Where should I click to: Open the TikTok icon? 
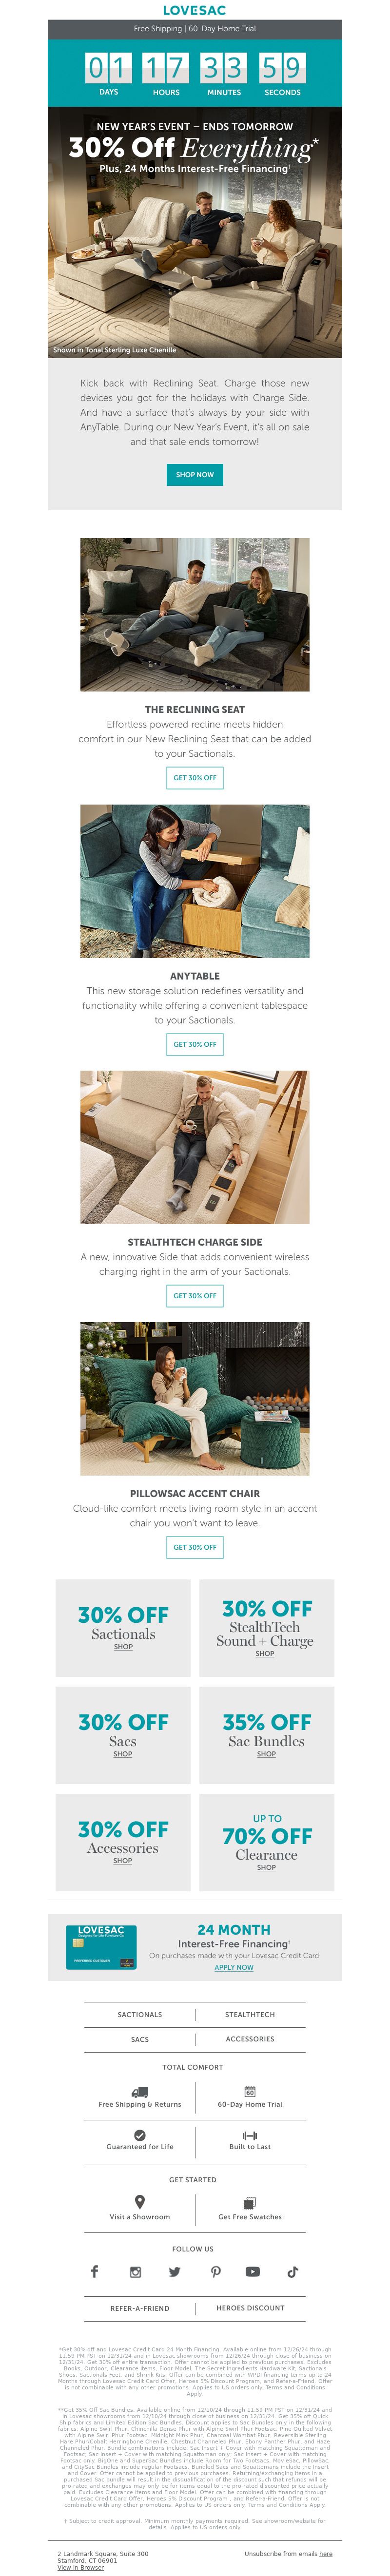(x=293, y=2271)
